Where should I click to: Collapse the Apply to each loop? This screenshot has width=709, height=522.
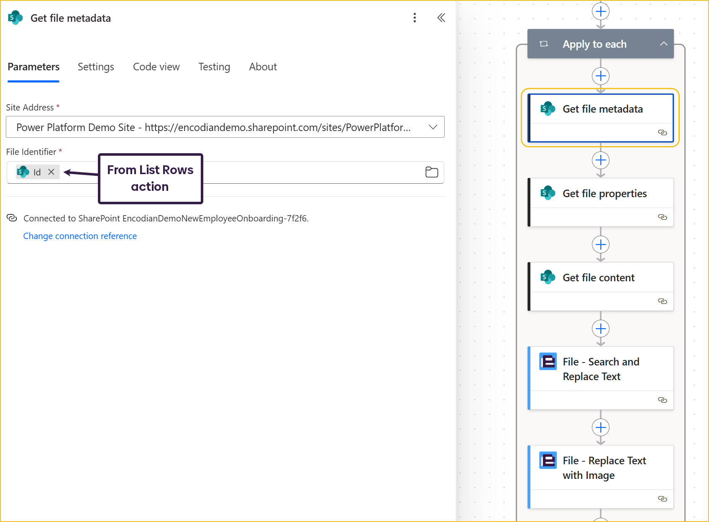pyautogui.click(x=663, y=44)
